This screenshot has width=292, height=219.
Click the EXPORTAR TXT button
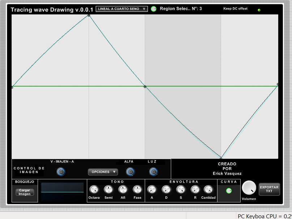point(269,189)
